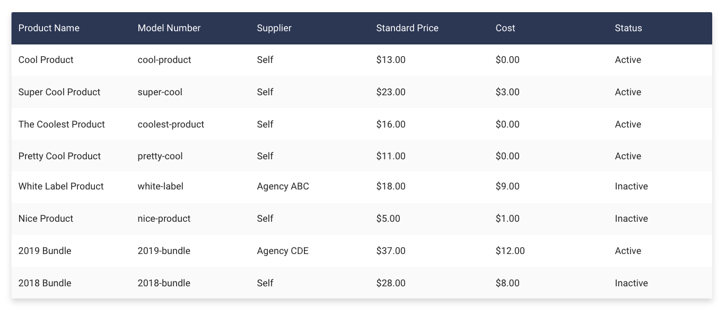Click the white-label model number
The image size is (726, 317).
(x=160, y=186)
